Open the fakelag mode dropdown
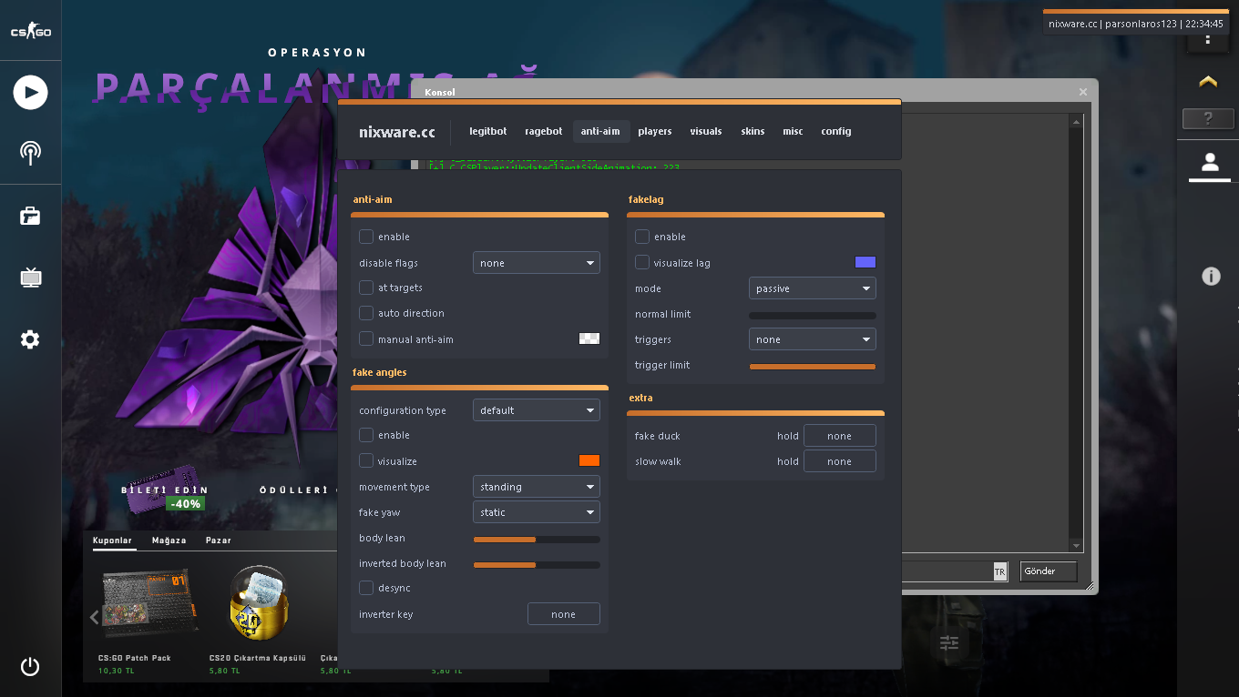The image size is (1239, 697). coord(812,288)
